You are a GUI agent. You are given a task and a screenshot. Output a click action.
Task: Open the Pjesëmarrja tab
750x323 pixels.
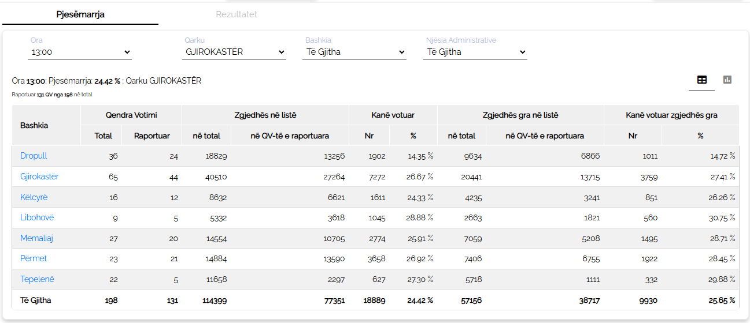click(x=80, y=14)
